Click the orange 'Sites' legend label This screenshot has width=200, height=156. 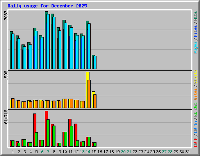coord(196,94)
